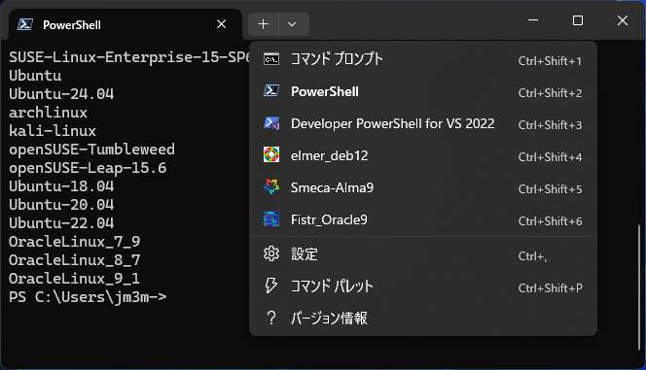Click the SUSE-Linux-Enterprise-15 output line
The width and height of the screenshot is (646, 370).
[129, 57]
